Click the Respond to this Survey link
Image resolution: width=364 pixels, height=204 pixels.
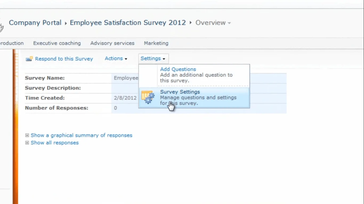pyautogui.click(x=64, y=59)
